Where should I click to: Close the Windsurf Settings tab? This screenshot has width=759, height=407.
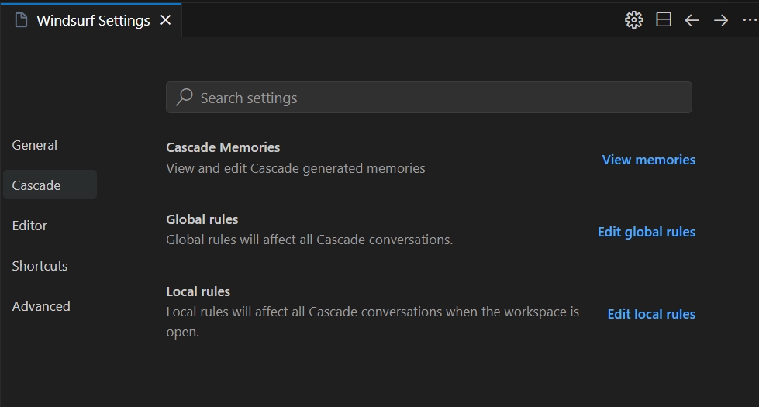point(165,20)
